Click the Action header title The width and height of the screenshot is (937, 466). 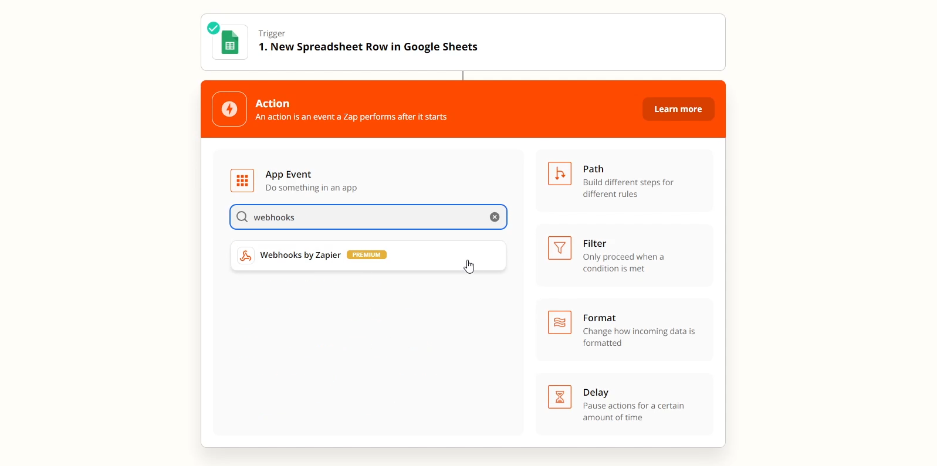click(x=272, y=103)
